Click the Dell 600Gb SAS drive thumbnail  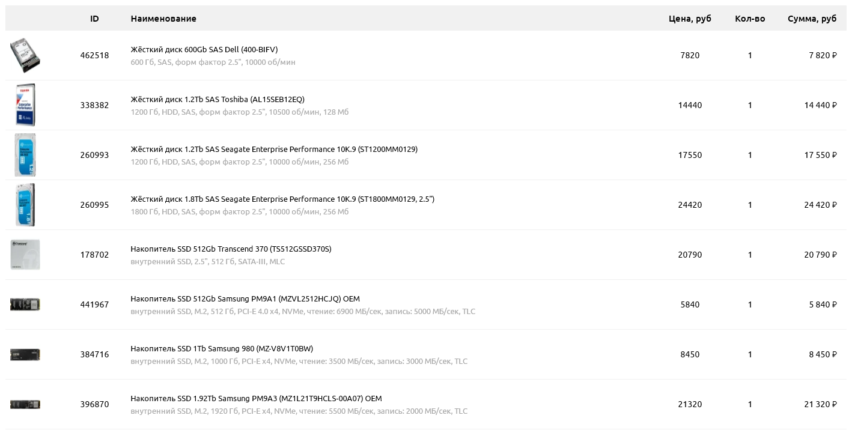click(25, 55)
